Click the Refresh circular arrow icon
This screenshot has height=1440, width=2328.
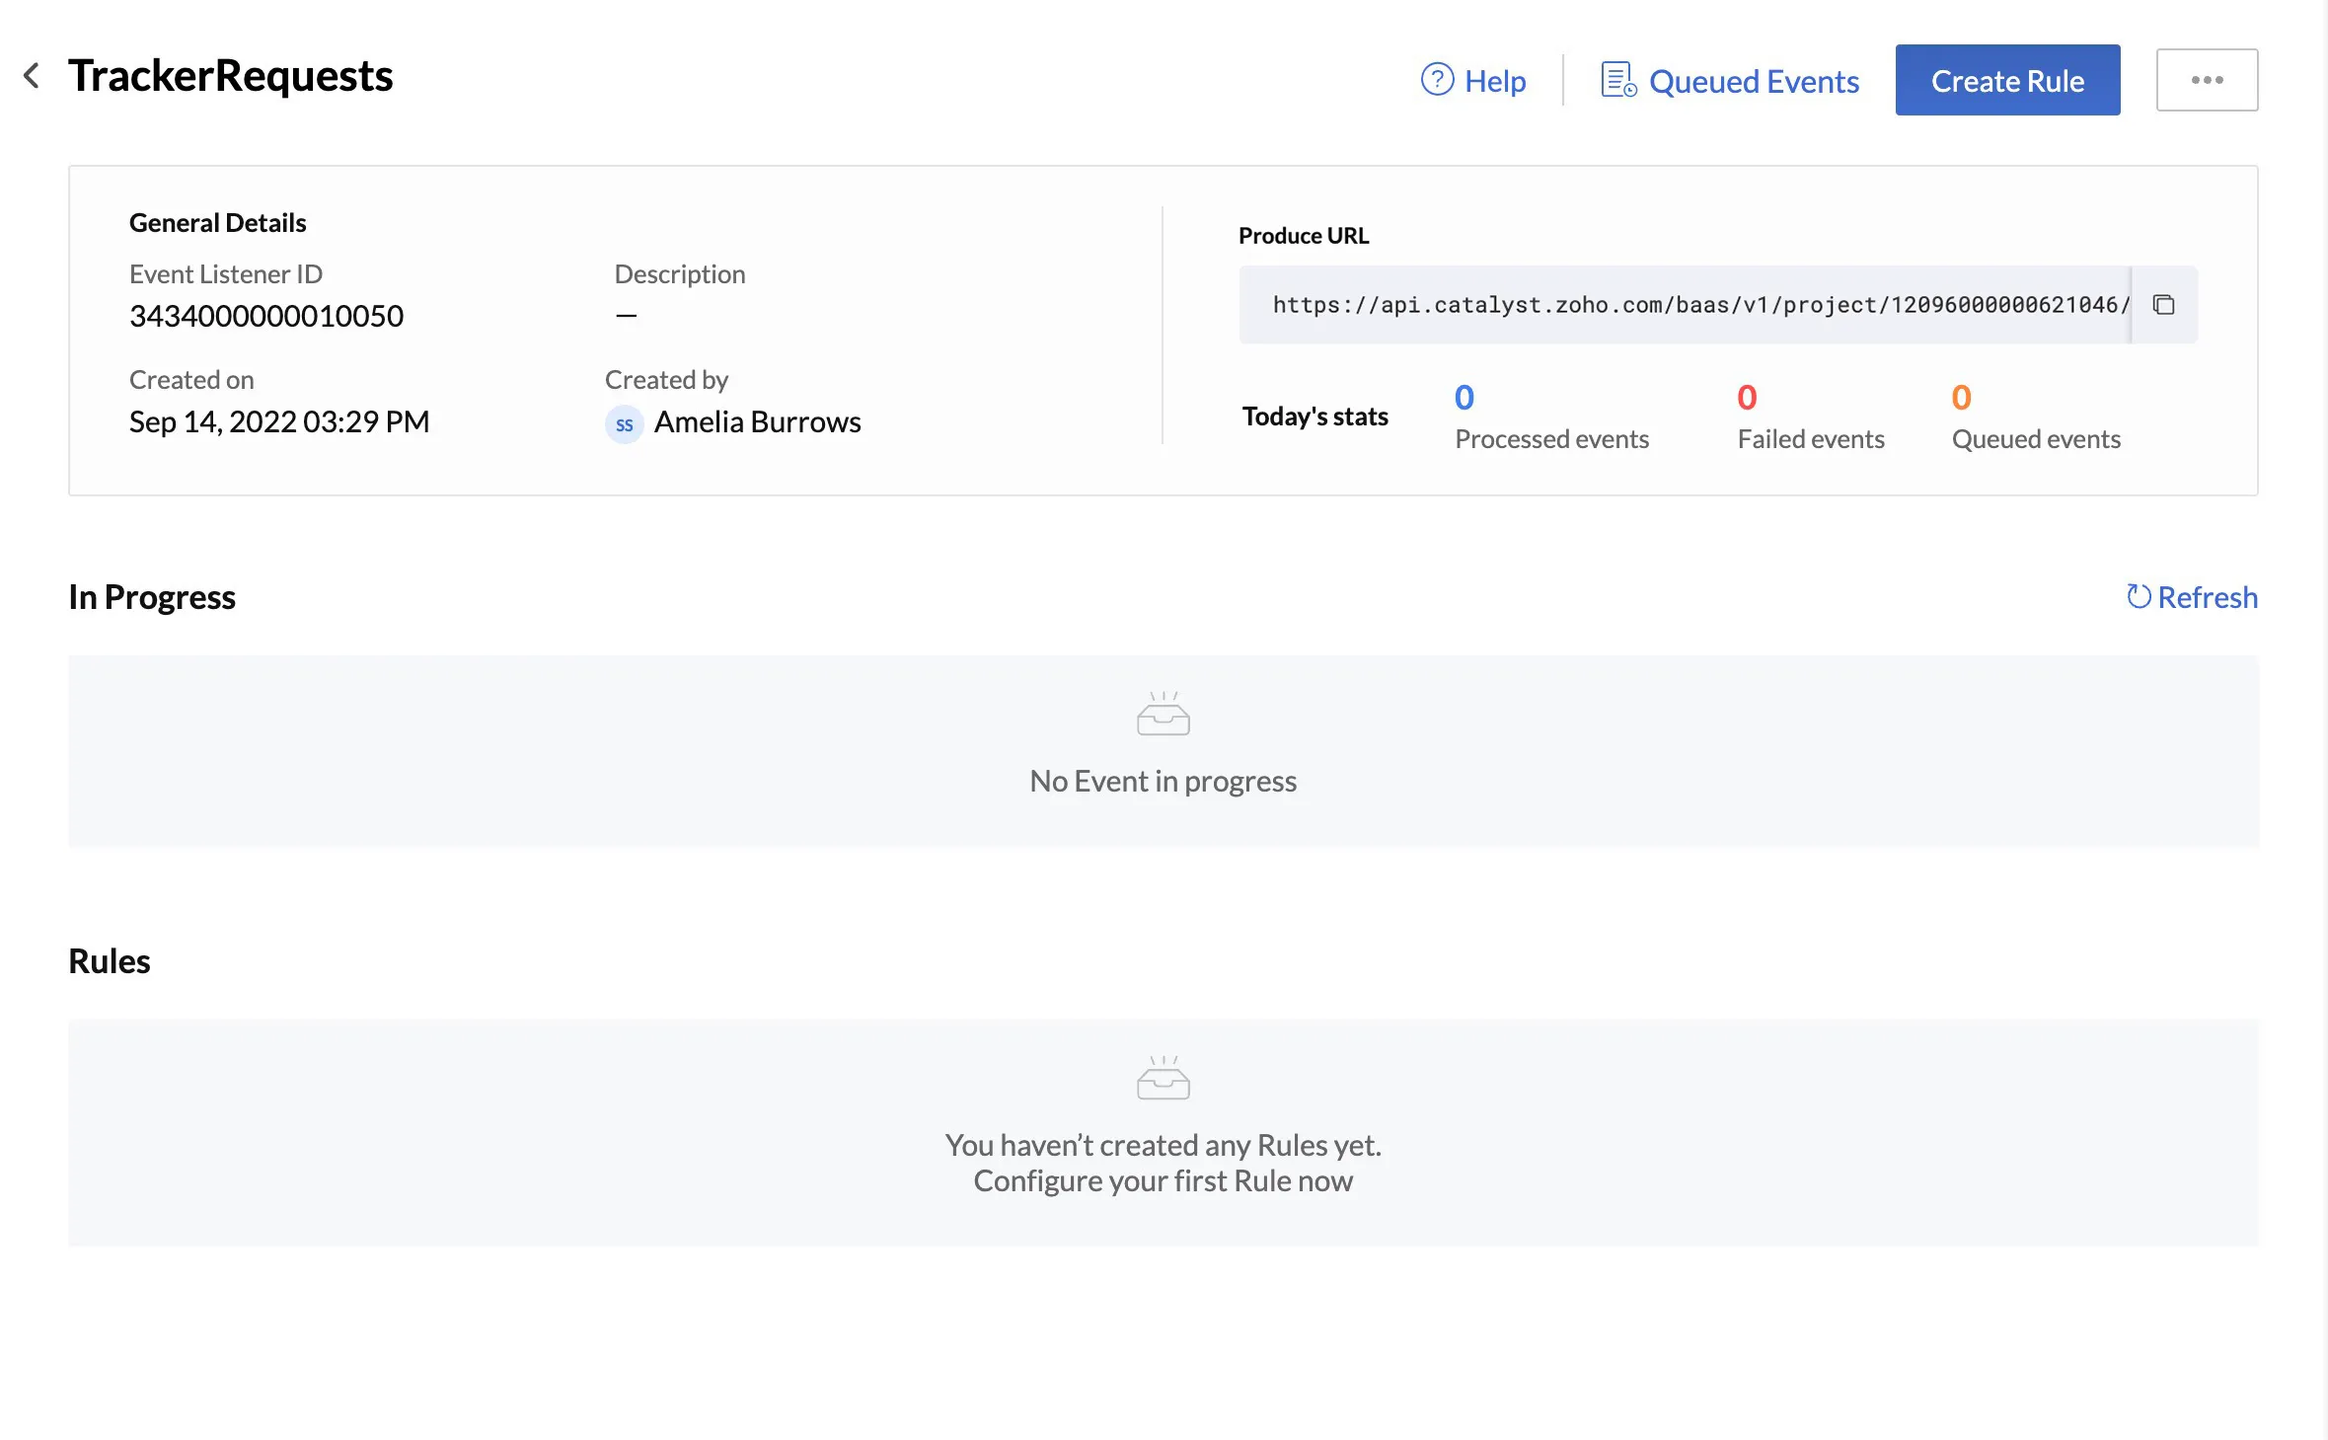pos(2138,597)
